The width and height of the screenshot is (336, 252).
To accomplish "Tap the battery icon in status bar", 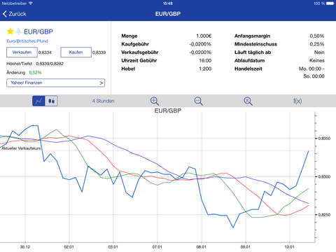I will [330, 3].
